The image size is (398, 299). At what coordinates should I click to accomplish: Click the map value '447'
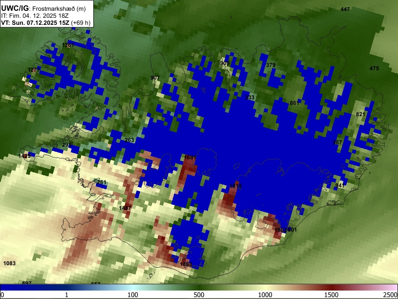tap(345, 9)
